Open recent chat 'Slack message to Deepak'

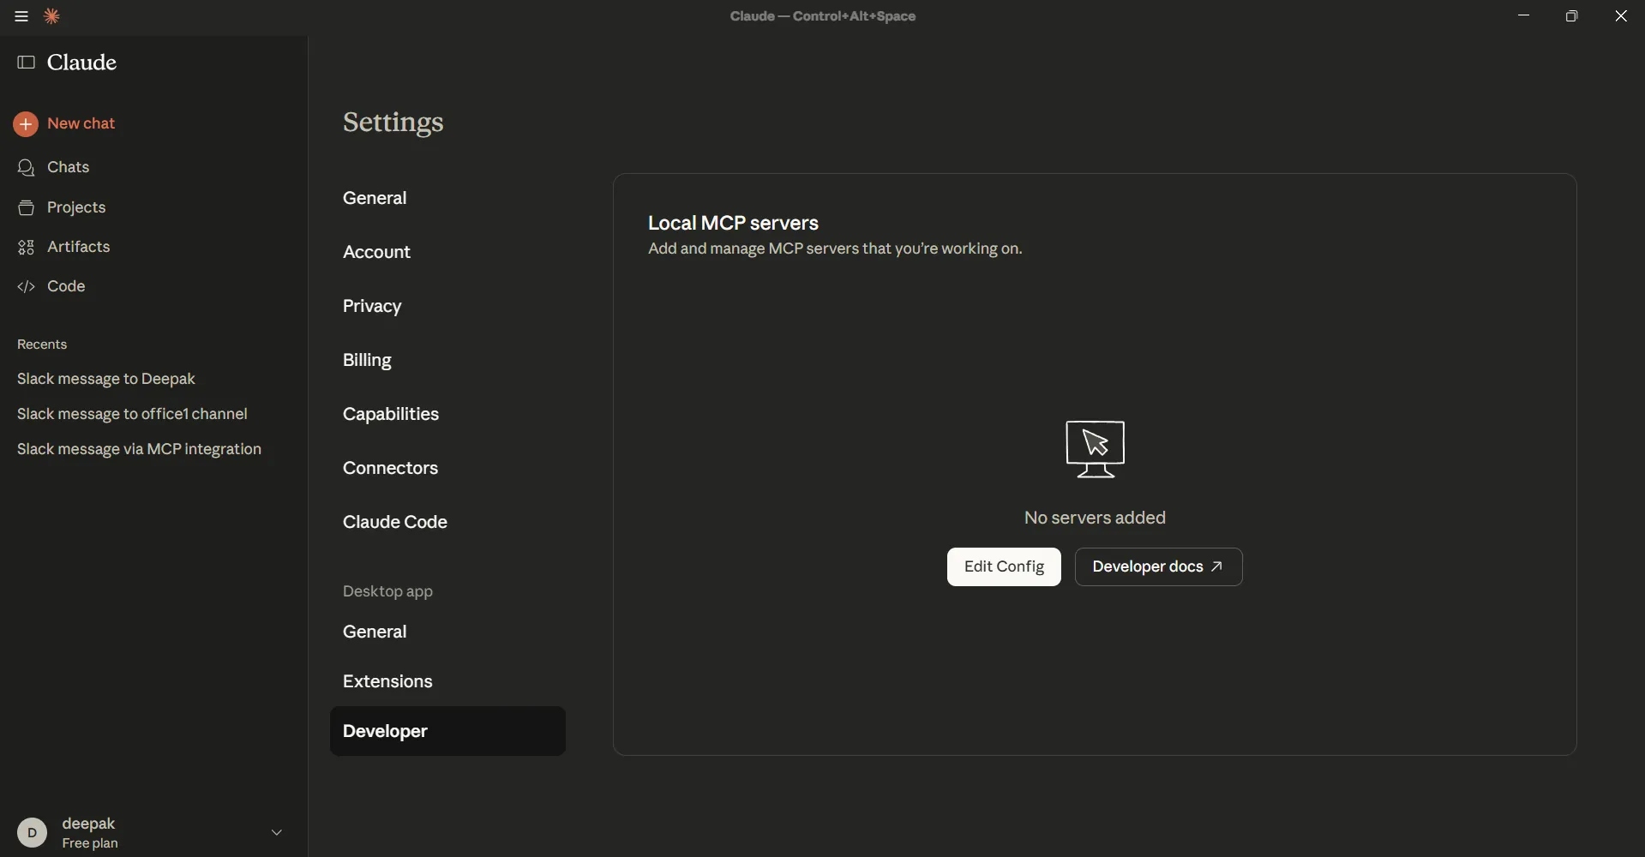point(106,379)
